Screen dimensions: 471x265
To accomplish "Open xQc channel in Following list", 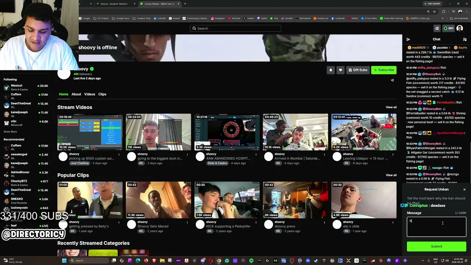I will point(26,123).
